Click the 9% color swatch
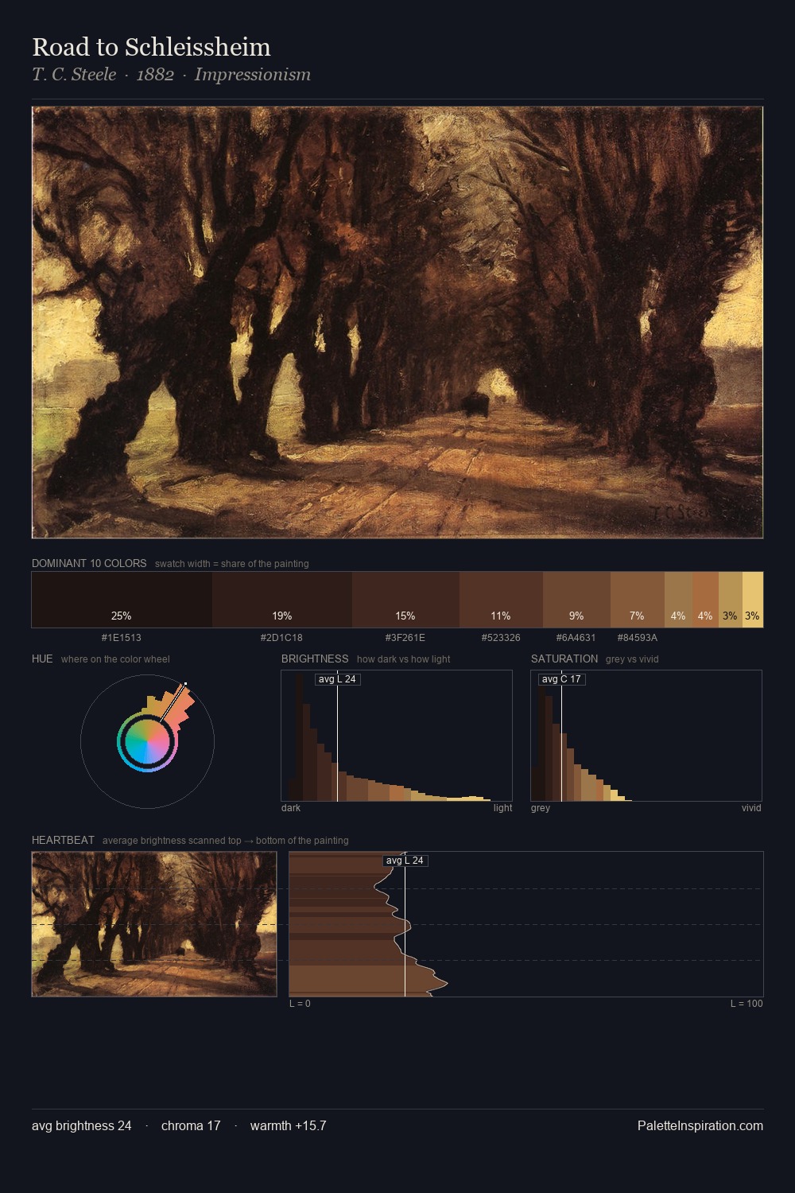 (x=576, y=600)
